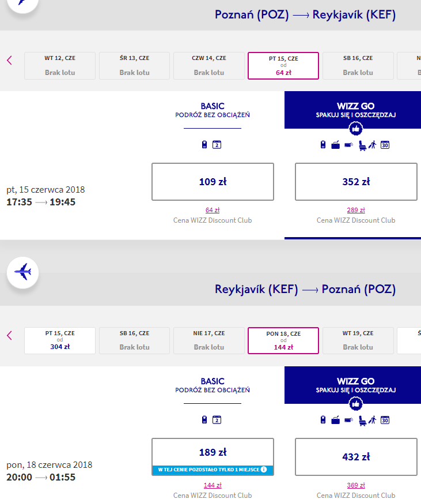421x499 pixels.
Task: Select PON 18, CZE return date tab
Action: [283, 340]
